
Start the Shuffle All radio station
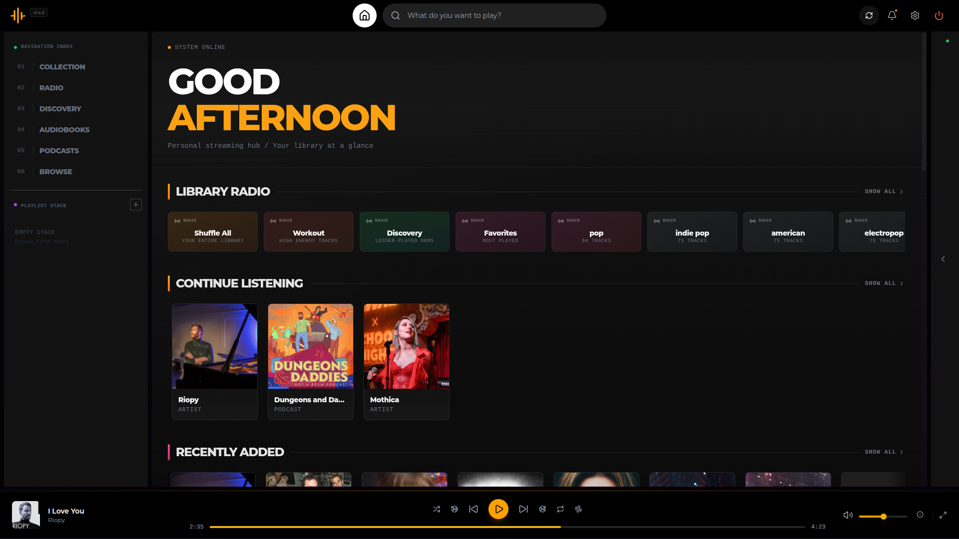tap(212, 232)
